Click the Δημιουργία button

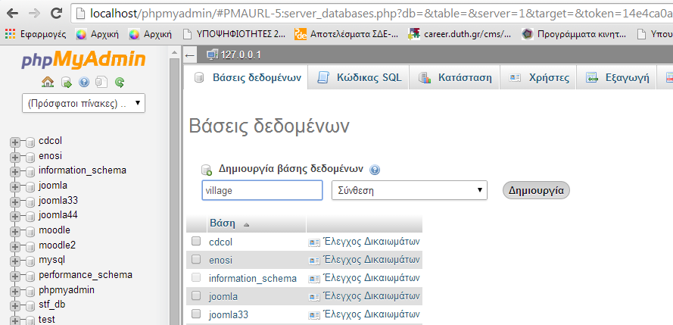click(536, 190)
